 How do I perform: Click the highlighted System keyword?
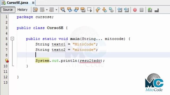point(42,61)
